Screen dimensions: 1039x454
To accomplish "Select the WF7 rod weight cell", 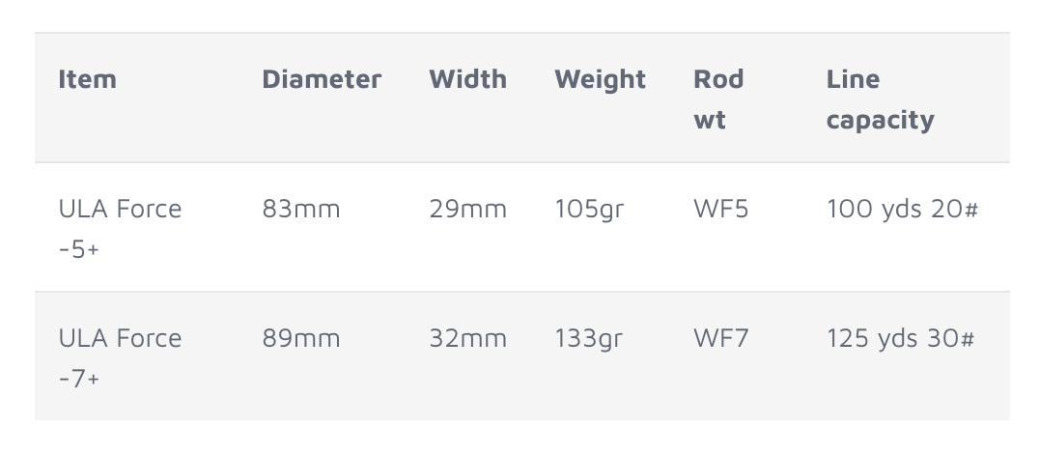I will point(721,338).
